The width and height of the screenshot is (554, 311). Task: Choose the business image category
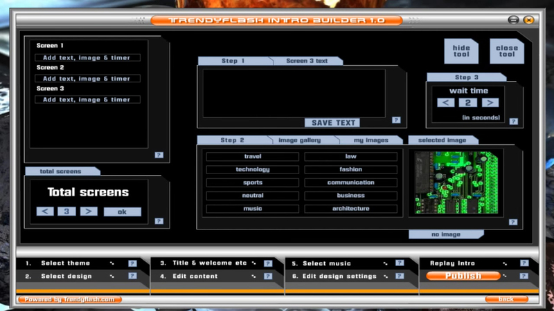351,196
